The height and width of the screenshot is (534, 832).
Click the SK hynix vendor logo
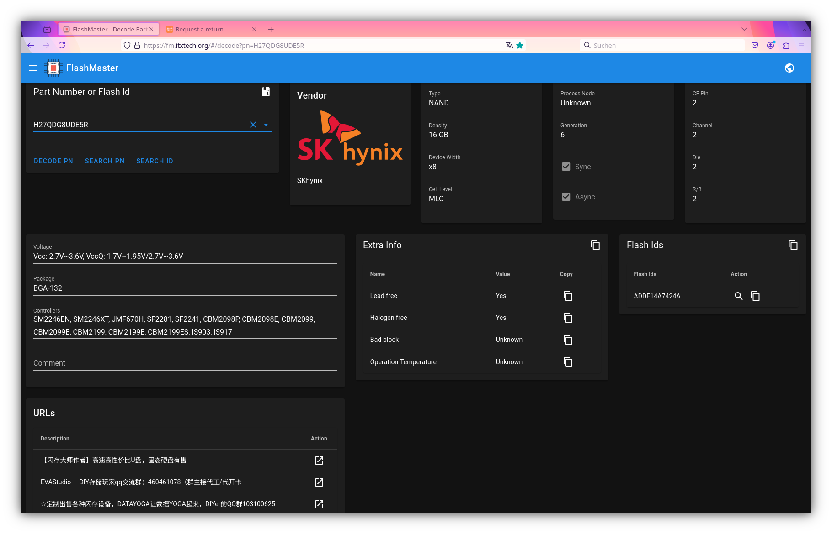(350, 138)
